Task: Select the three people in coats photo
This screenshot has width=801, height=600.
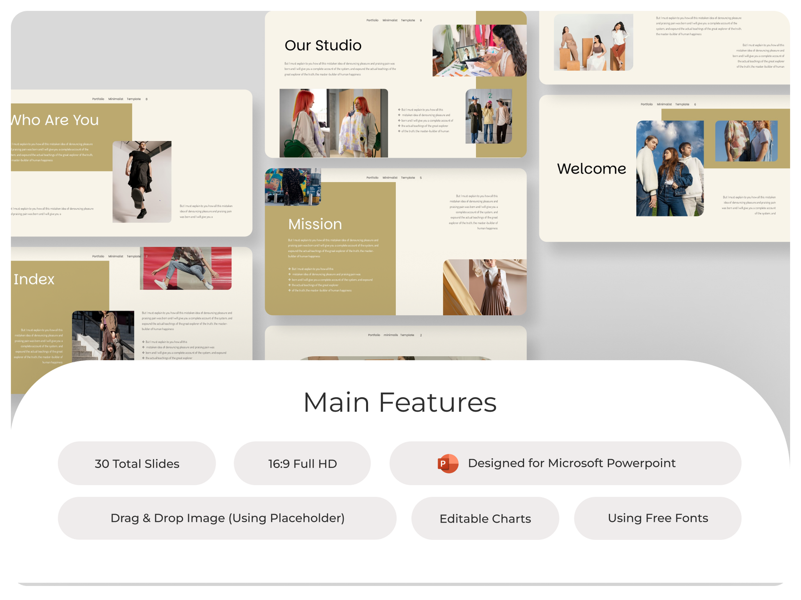Action: coord(489,116)
